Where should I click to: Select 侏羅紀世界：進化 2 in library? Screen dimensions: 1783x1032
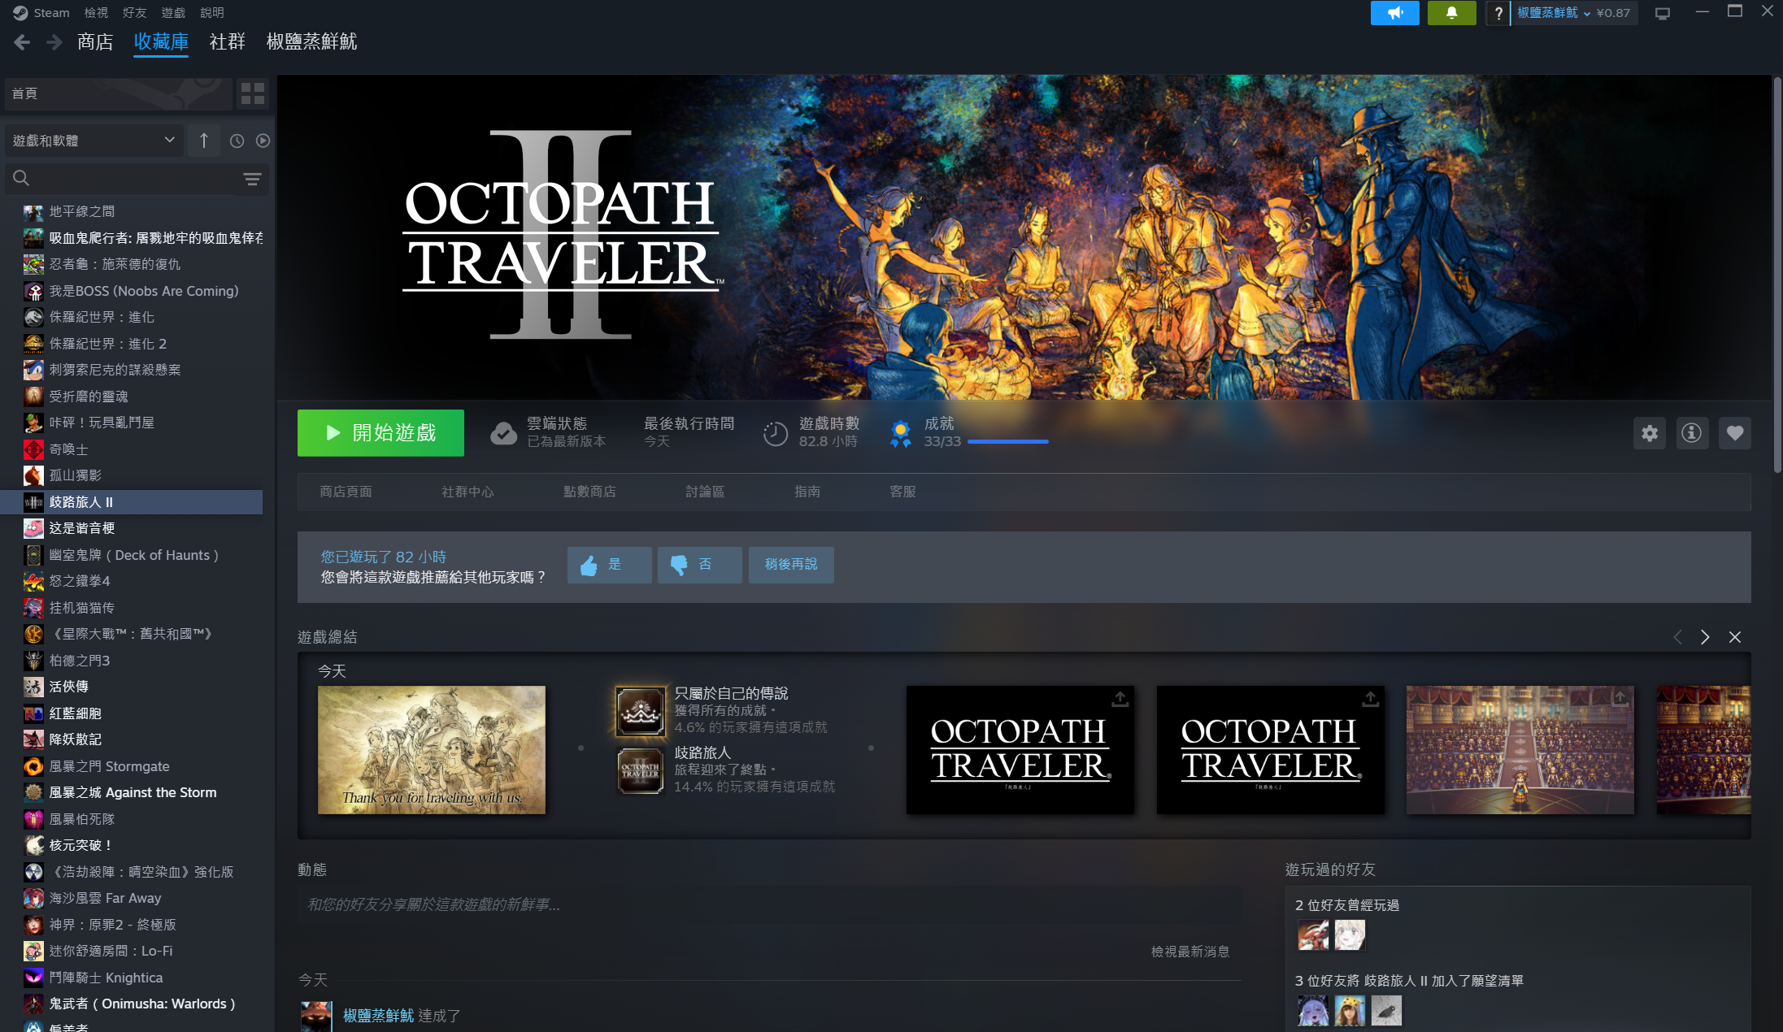pyautogui.click(x=107, y=344)
